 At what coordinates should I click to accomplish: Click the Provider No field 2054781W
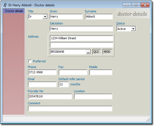point(50,97)
